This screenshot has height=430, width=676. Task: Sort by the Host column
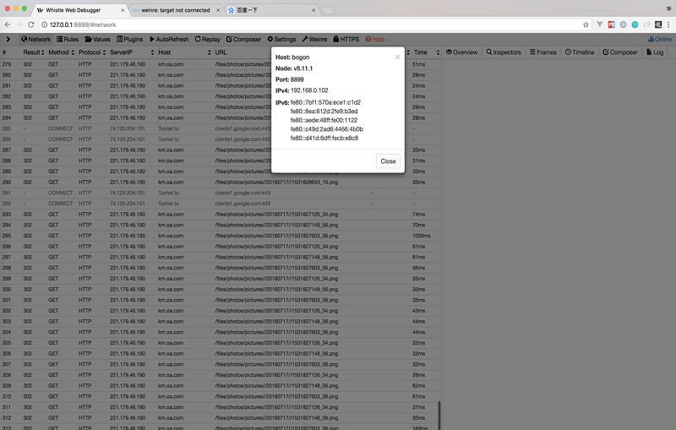point(184,52)
